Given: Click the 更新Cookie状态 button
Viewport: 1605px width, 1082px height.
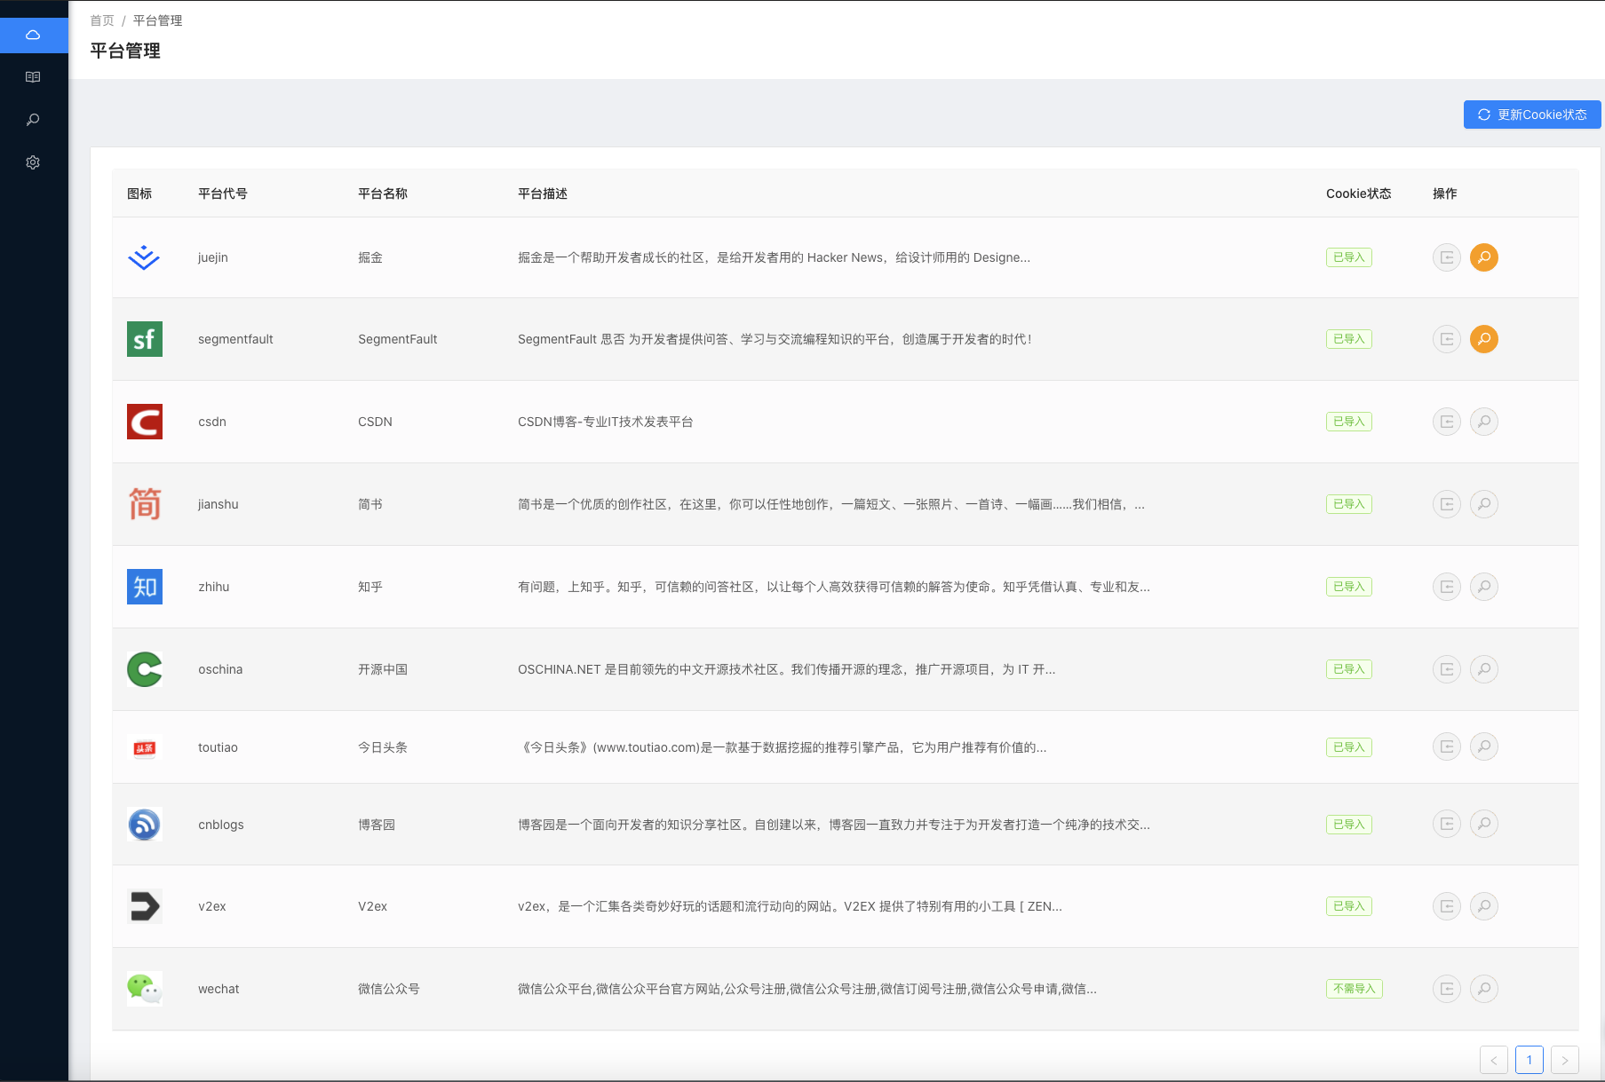Looking at the screenshot, I should point(1532,115).
